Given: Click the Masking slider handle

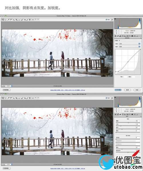Looking at the screenshot, I should 116,132.
